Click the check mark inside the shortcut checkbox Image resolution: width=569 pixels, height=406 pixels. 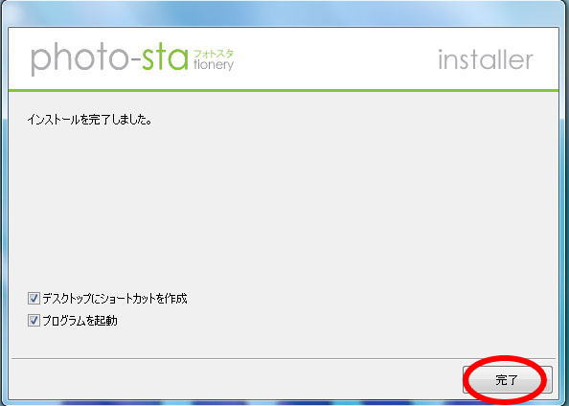coord(34,299)
